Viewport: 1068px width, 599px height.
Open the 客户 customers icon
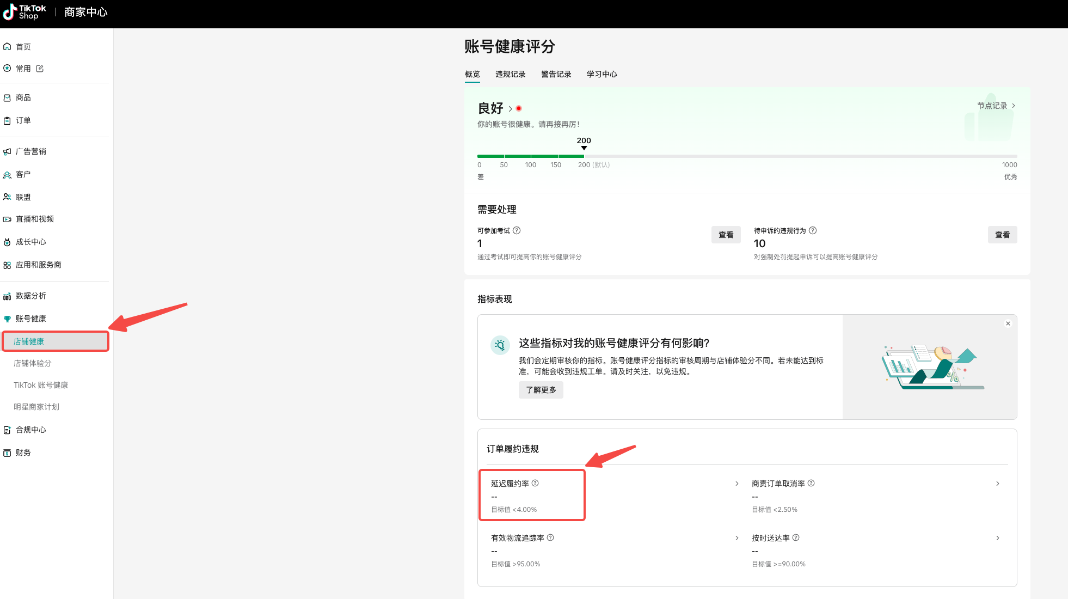click(x=8, y=174)
